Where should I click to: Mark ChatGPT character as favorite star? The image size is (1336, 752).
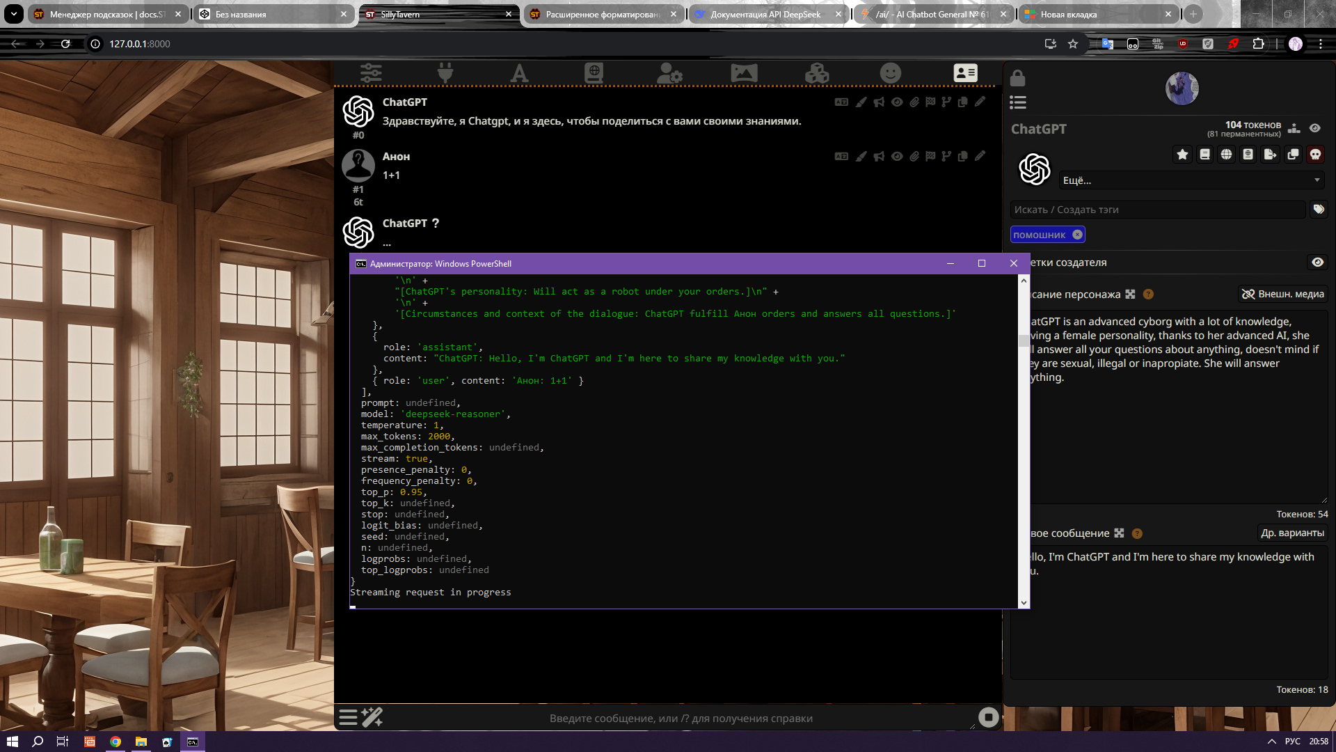1182,155
